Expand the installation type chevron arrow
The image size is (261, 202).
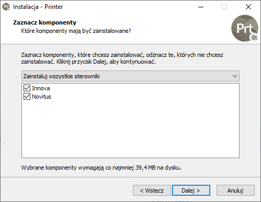click(235, 76)
